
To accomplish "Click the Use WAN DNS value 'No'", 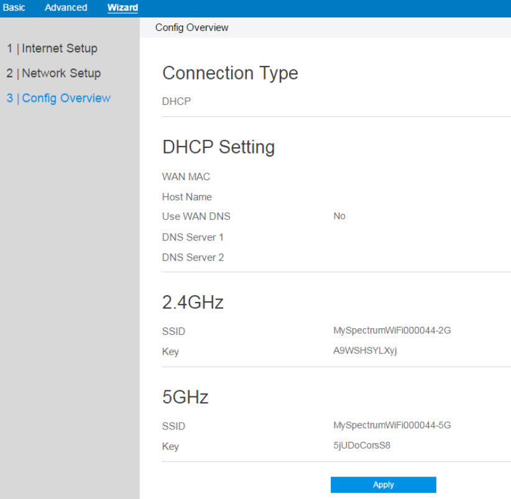I will 339,216.
